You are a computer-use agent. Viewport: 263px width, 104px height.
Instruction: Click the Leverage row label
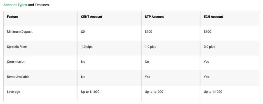[14, 92]
